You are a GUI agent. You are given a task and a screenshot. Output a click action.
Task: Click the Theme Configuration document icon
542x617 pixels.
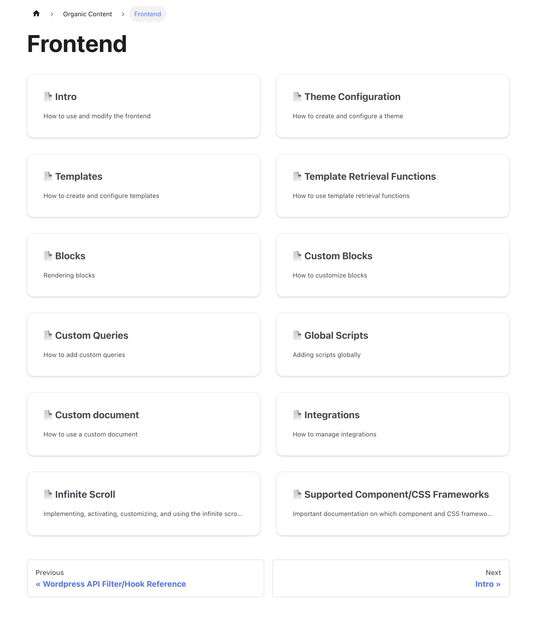tap(297, 96)
